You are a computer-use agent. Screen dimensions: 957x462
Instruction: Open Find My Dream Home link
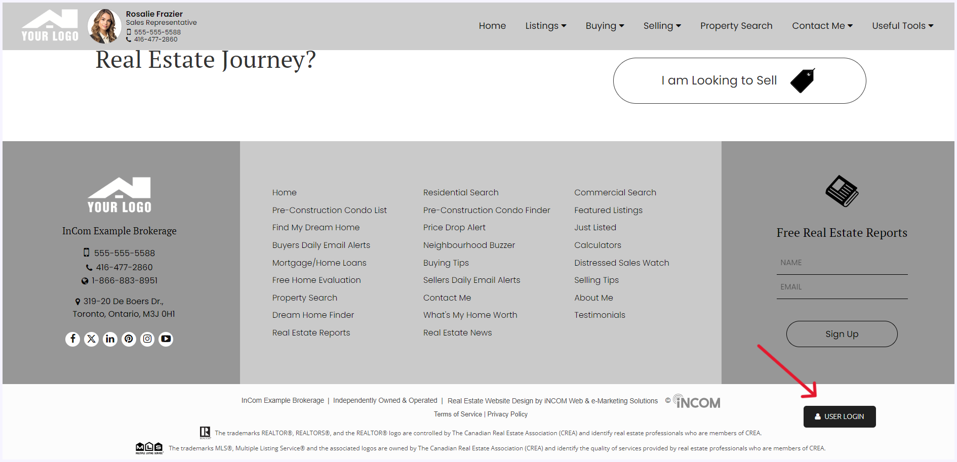[315, 227]
